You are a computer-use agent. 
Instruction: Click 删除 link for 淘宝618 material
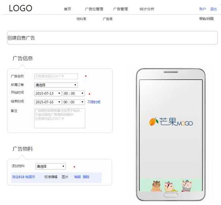[86, 177]
